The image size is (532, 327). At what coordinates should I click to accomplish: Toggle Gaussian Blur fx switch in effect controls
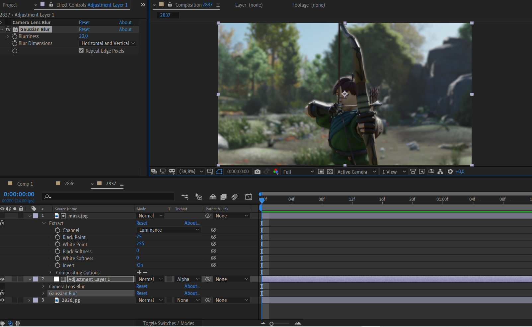[x=8, y=29]
